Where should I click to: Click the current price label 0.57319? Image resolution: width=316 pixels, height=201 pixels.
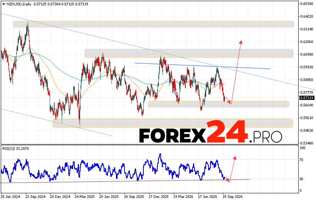pos(306,98)
